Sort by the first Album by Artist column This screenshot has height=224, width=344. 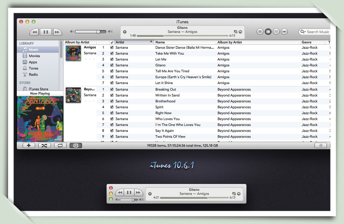(80, 42)
